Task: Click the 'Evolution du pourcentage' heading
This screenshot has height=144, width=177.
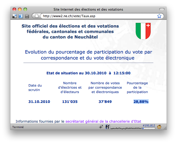Action: coord(88,55)
